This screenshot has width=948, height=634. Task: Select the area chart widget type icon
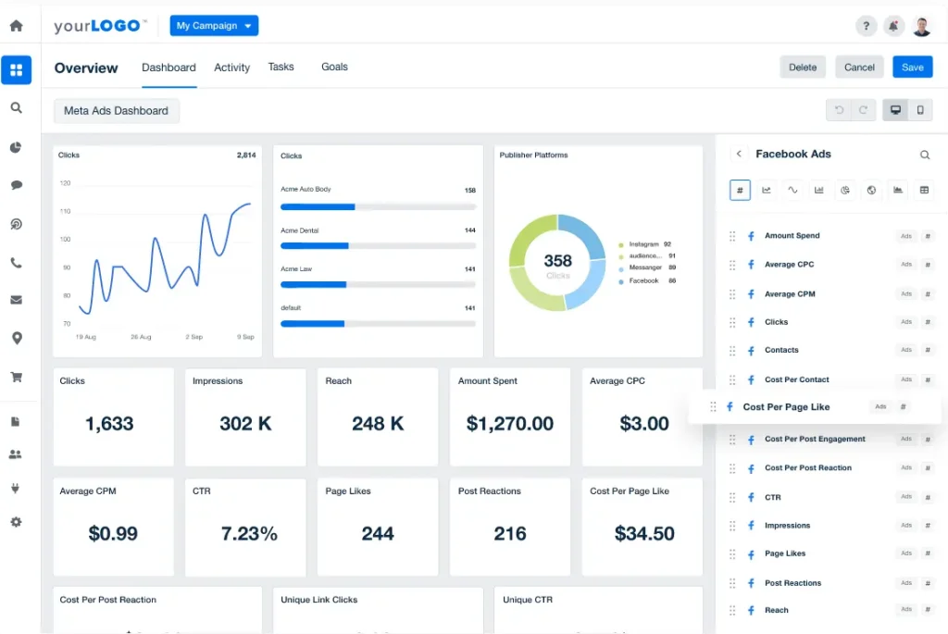click(x=898, y=190)
